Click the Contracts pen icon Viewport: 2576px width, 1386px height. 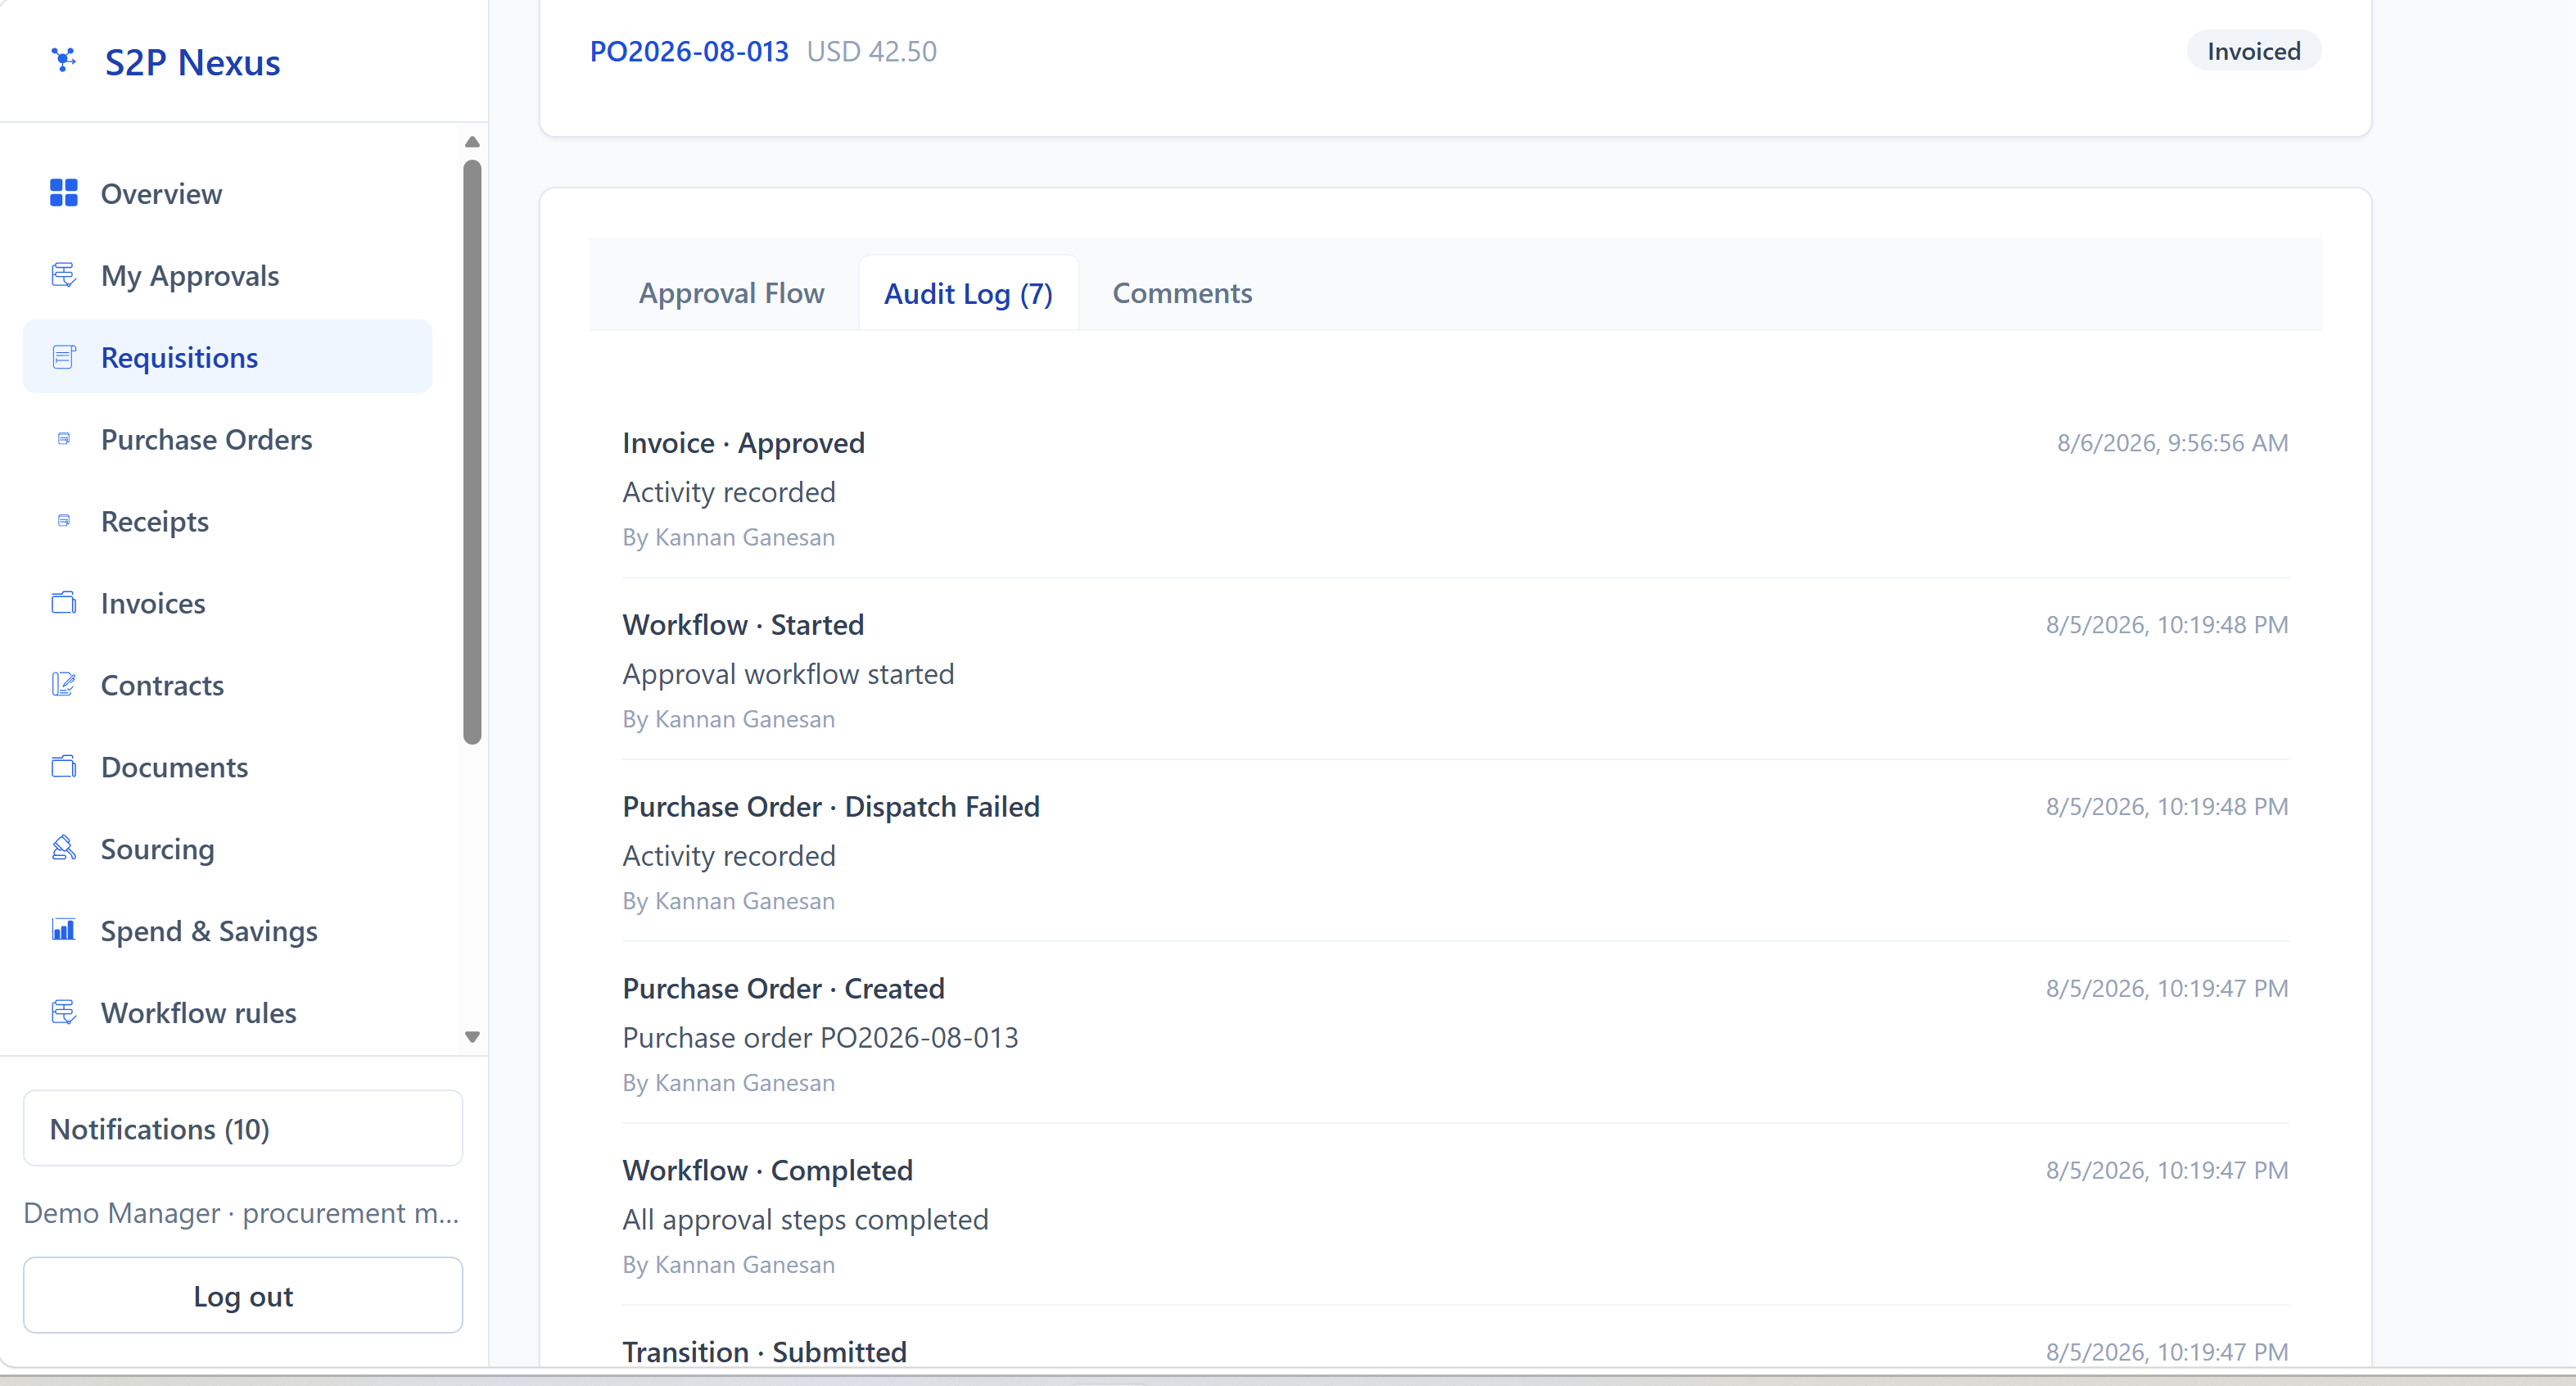[x=64, y=685]
